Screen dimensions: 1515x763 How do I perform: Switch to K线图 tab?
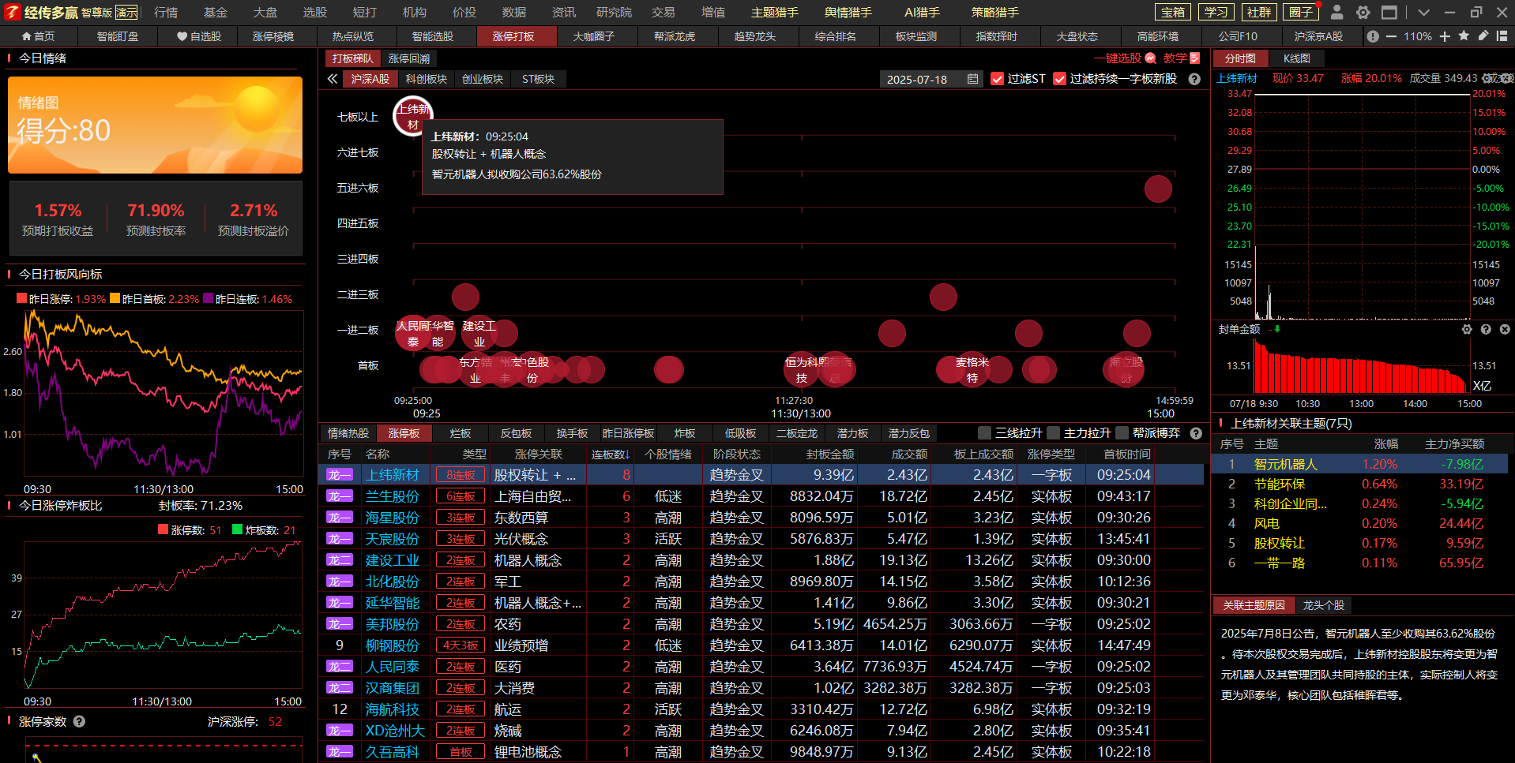[x=1296, y=58]
